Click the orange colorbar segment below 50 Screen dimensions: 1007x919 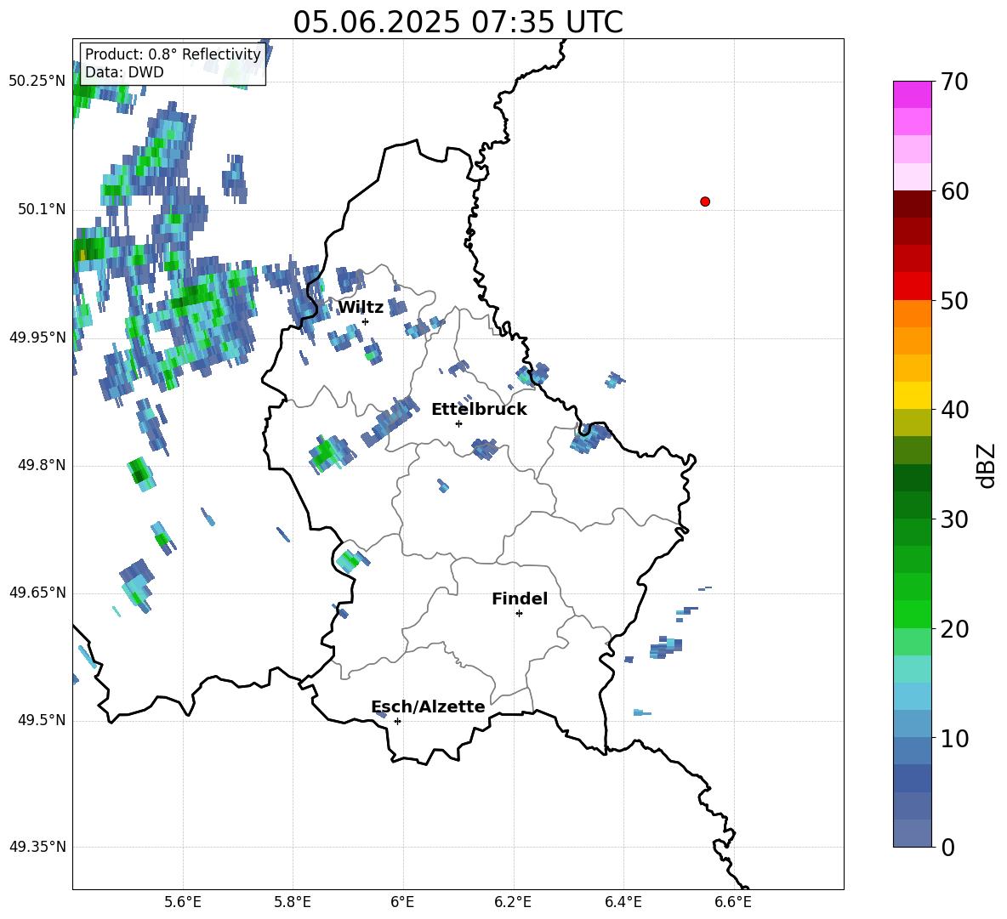[x=912, y=314]
